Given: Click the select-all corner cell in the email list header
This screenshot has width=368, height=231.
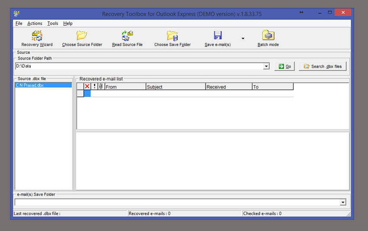Looking at the screenshot, I should coord(80,87).
